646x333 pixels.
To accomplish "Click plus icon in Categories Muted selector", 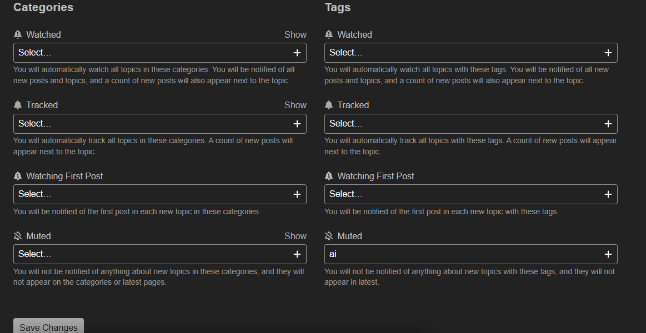I will click(x=297, y=254).
